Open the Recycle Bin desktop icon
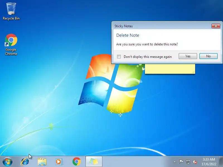 11,11
